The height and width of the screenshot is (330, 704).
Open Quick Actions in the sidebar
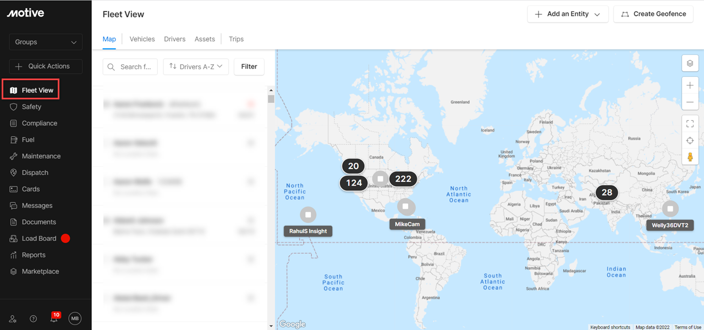(x=46, y=66)
